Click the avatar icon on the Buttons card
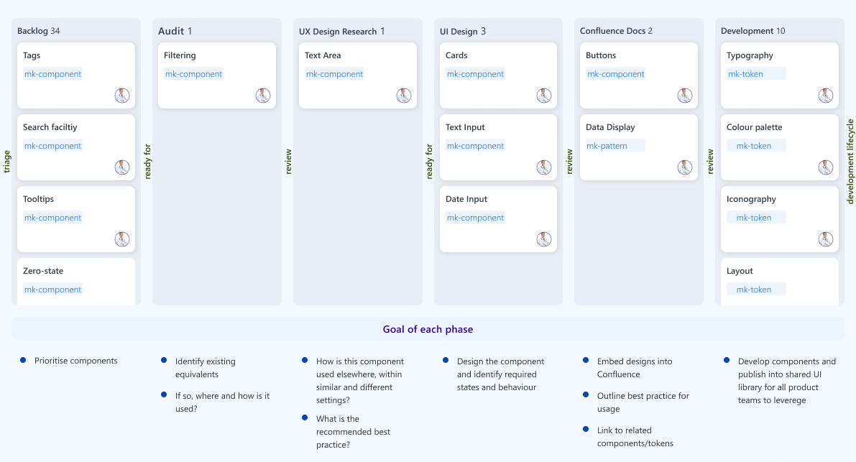This screenshot has height=462, width=856. (685, 95)
